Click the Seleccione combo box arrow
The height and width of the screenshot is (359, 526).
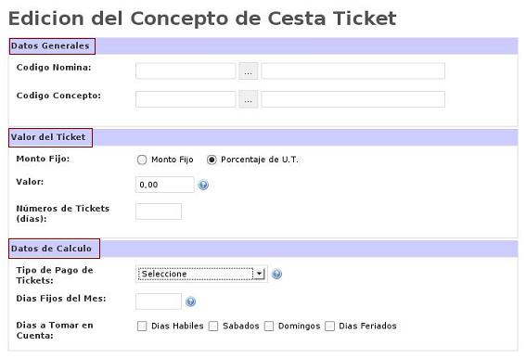(260, 274)
